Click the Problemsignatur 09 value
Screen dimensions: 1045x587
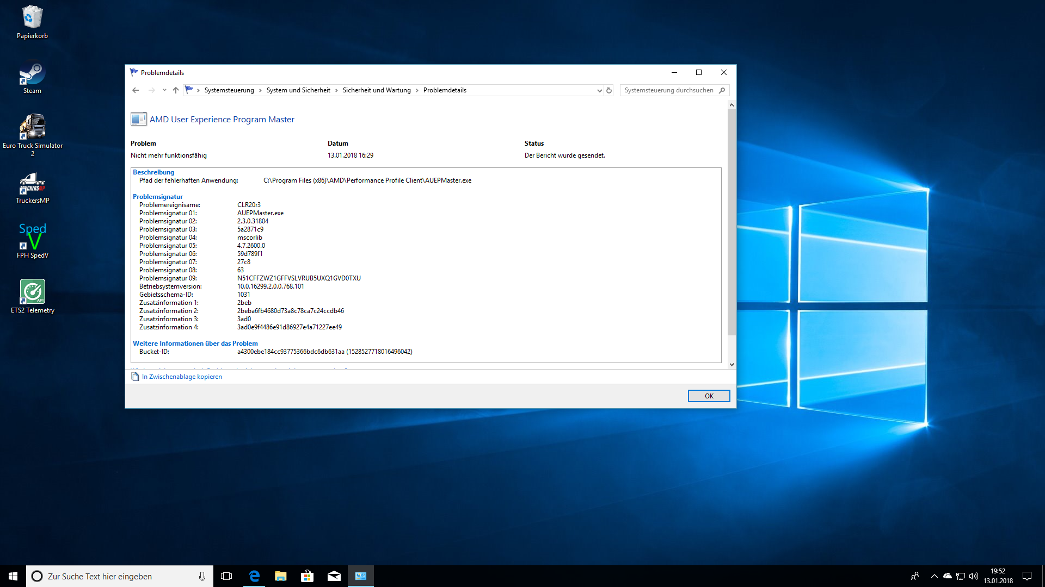click(x=299, y=278)
